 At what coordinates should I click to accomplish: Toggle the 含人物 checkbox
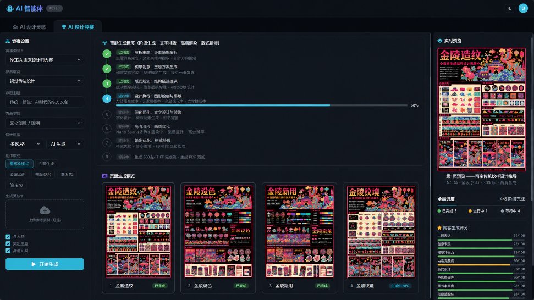pyautogui.click(x=8, y=236)
